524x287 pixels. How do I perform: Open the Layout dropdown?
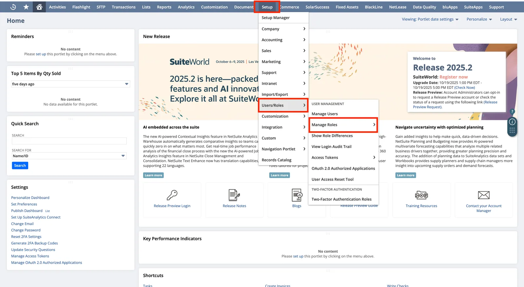click(x=508, y=19)
